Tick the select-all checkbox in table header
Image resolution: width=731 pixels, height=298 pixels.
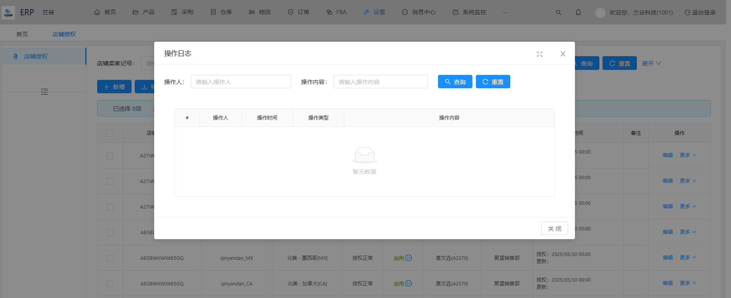[x=110, y=133]
